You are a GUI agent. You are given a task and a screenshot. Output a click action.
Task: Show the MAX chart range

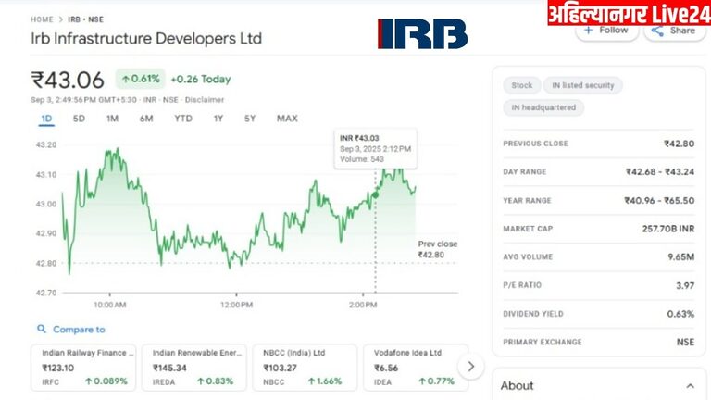click(x=287, y=119)
